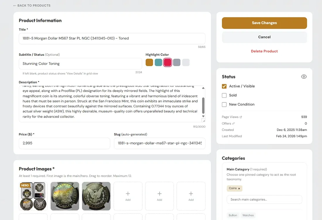This screenshot has width=322, height=220.
Task: Click the description resize handle icon
Action: pos(203,121)
